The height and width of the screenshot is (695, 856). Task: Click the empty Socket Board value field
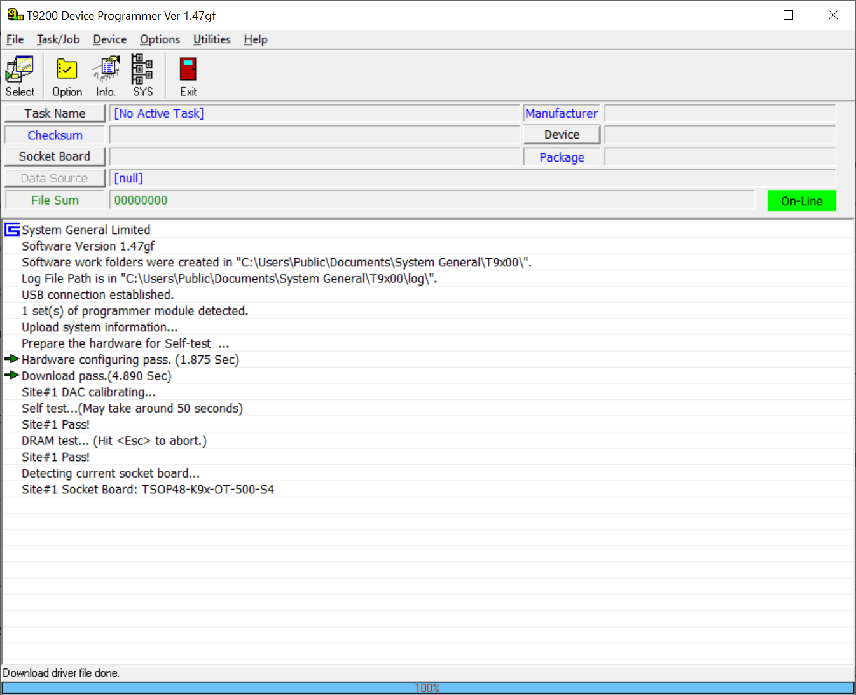(314, 156)
